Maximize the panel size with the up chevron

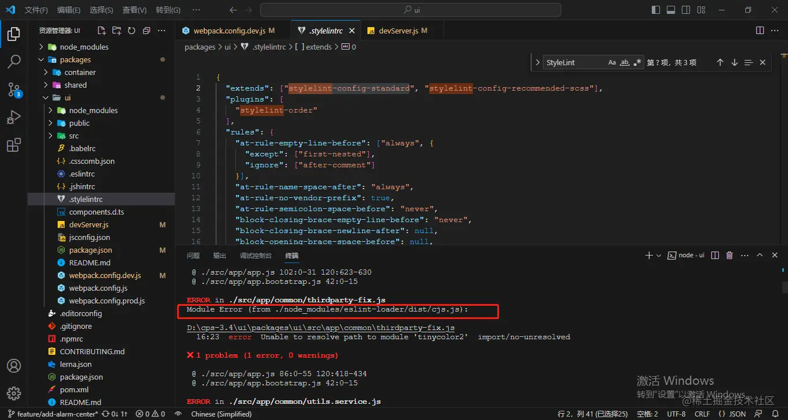coord(760,255)
